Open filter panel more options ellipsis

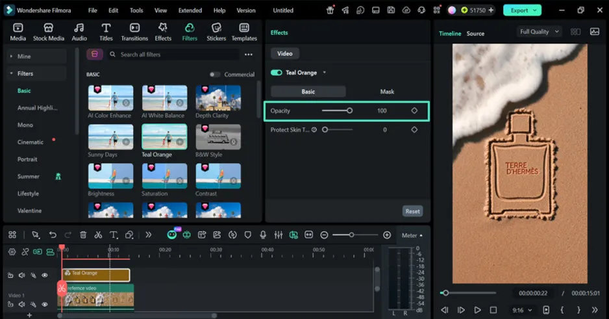click(x=249, y=55)
